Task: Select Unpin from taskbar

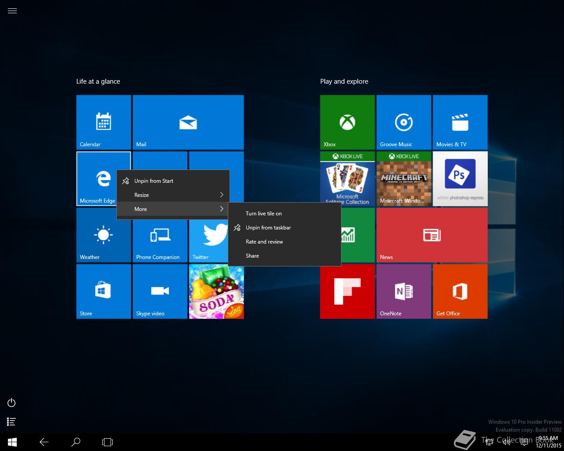Action: pos(285,228)
